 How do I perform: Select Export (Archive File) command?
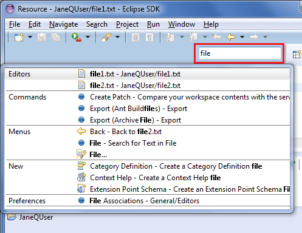[148, 120]
